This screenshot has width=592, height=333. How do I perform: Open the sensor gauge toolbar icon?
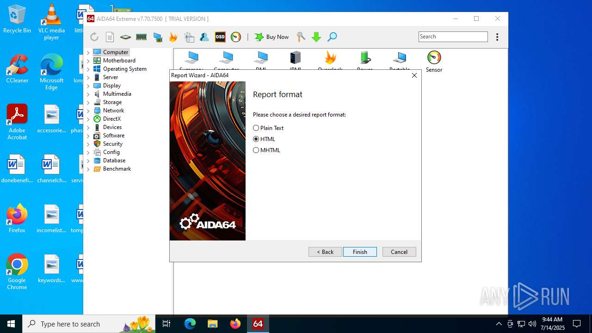(x=236, y=37)
